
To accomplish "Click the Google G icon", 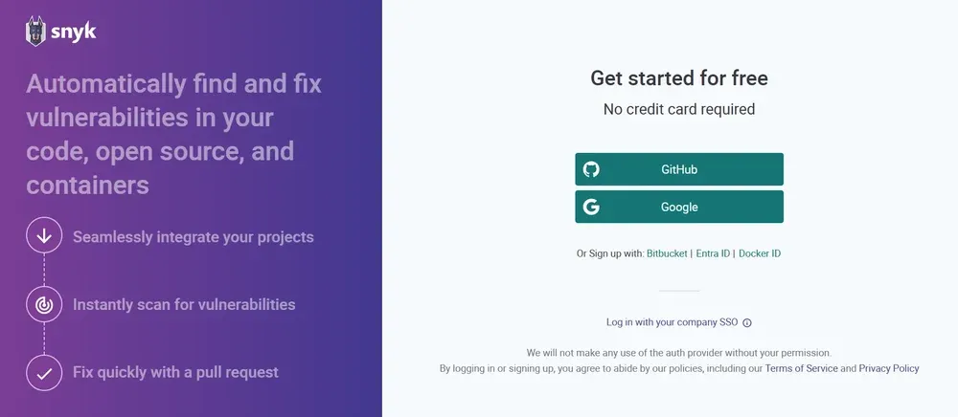I will click(591, 208).
